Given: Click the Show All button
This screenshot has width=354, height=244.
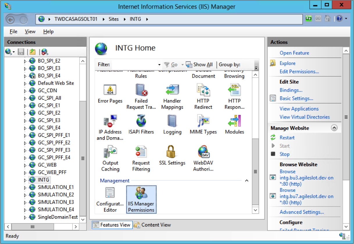Looking at the screenshot, I should tap(200, 65).
